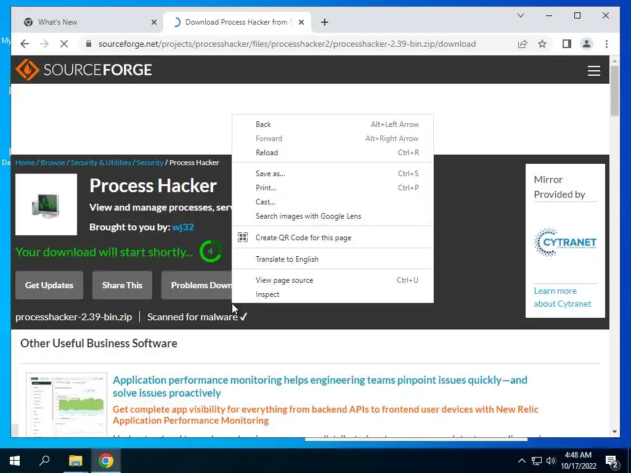Viewport: 631px width, 473px height.
Task: Click the Chrome back arrow button
Action: (25, 44)
